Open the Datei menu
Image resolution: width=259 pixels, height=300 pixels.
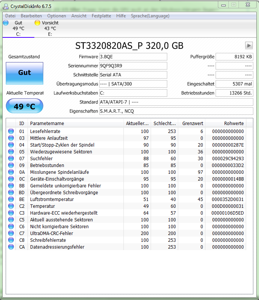pyautogui.click(x=10, y=16)
